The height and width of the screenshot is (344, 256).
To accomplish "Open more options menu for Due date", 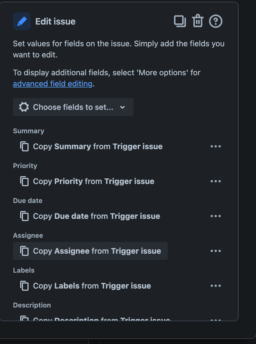I will coord(216,216).
